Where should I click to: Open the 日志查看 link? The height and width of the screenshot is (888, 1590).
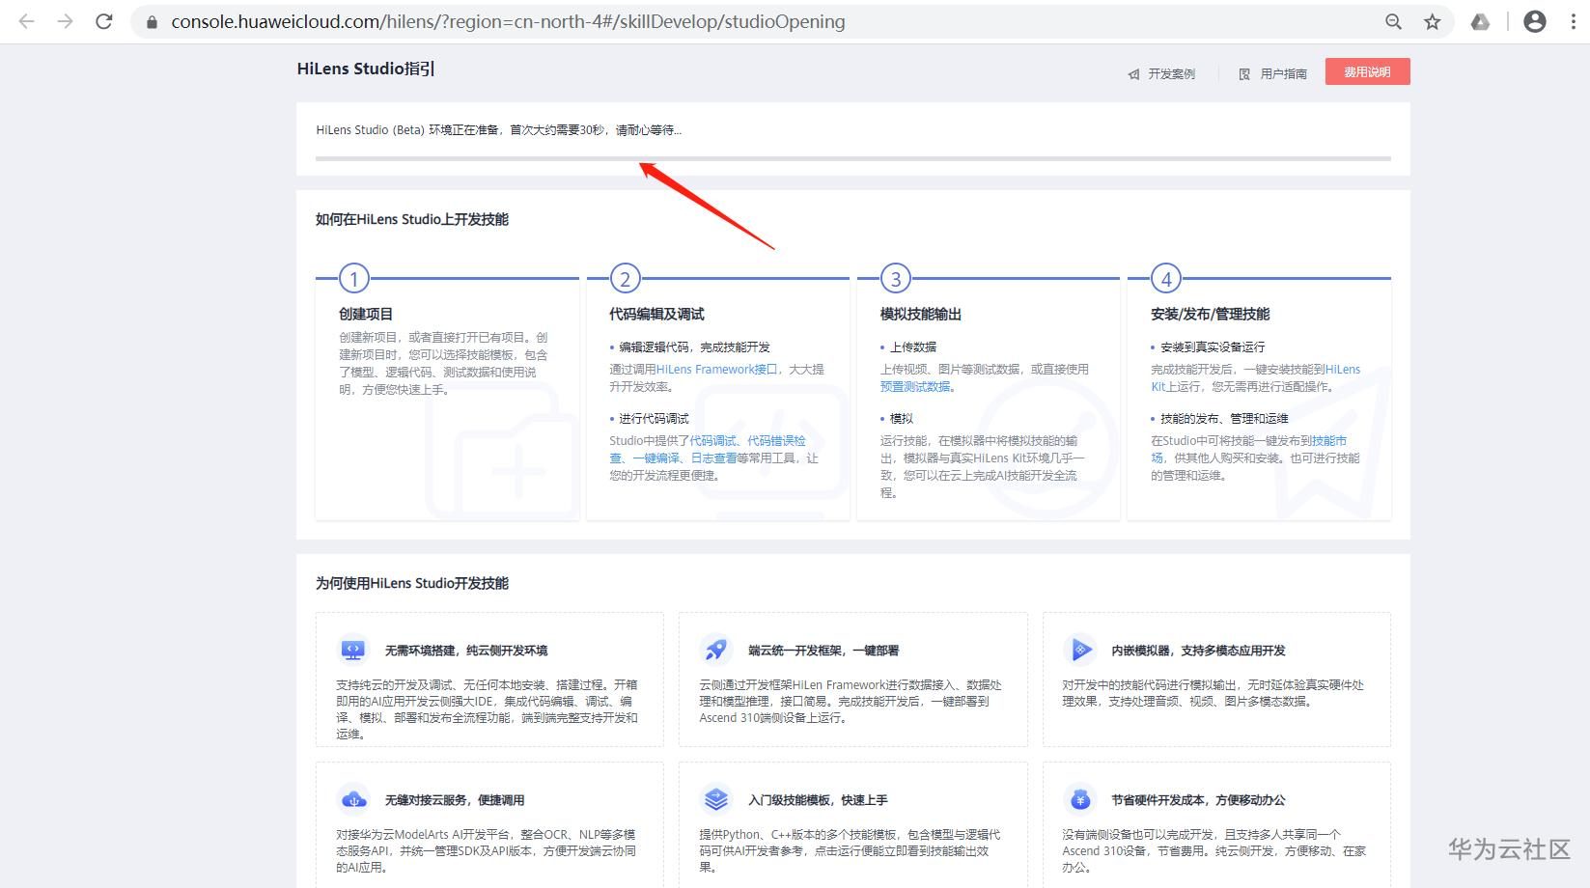point(713,458)
